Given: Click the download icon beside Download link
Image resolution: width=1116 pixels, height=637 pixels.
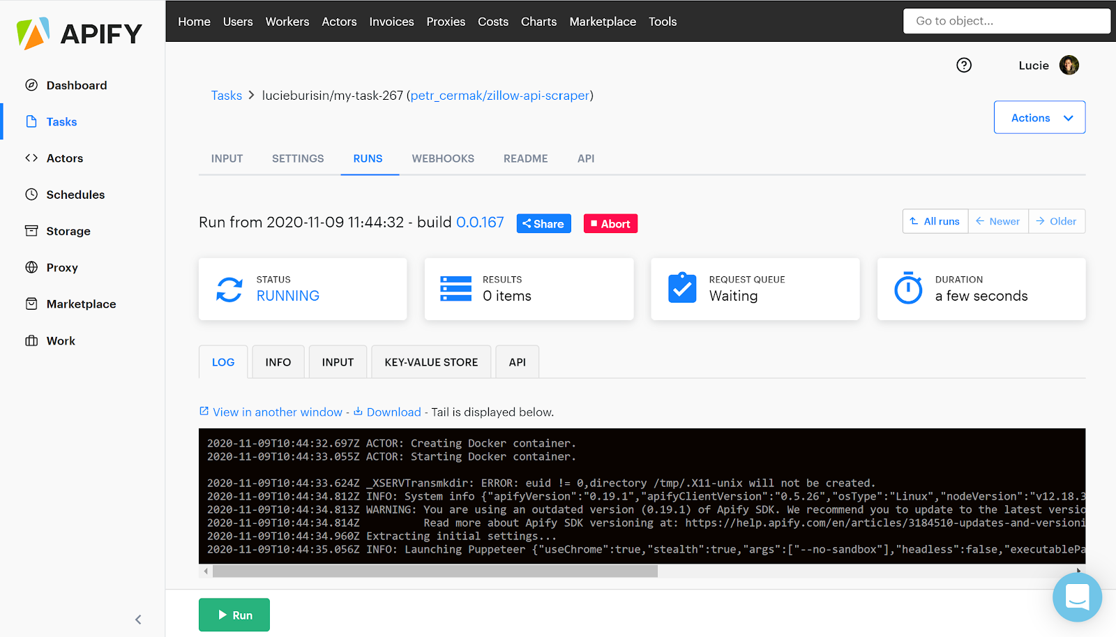Looking at the screenshot, I should click(x=358, y=411).
